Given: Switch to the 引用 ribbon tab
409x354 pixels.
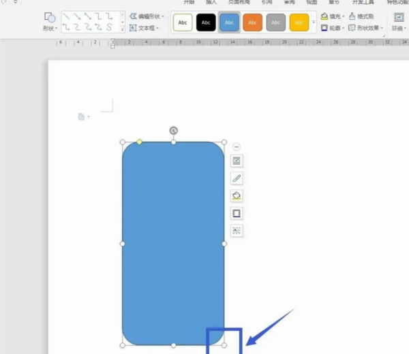Looking at the screenshot, I should click(x=267, y=2).
